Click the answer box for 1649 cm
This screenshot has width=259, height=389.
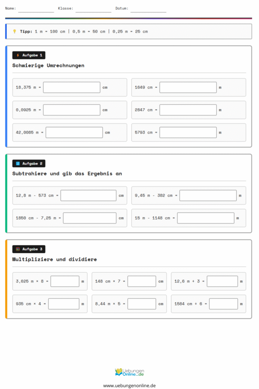pyautogui.click(x=188, y=87)
